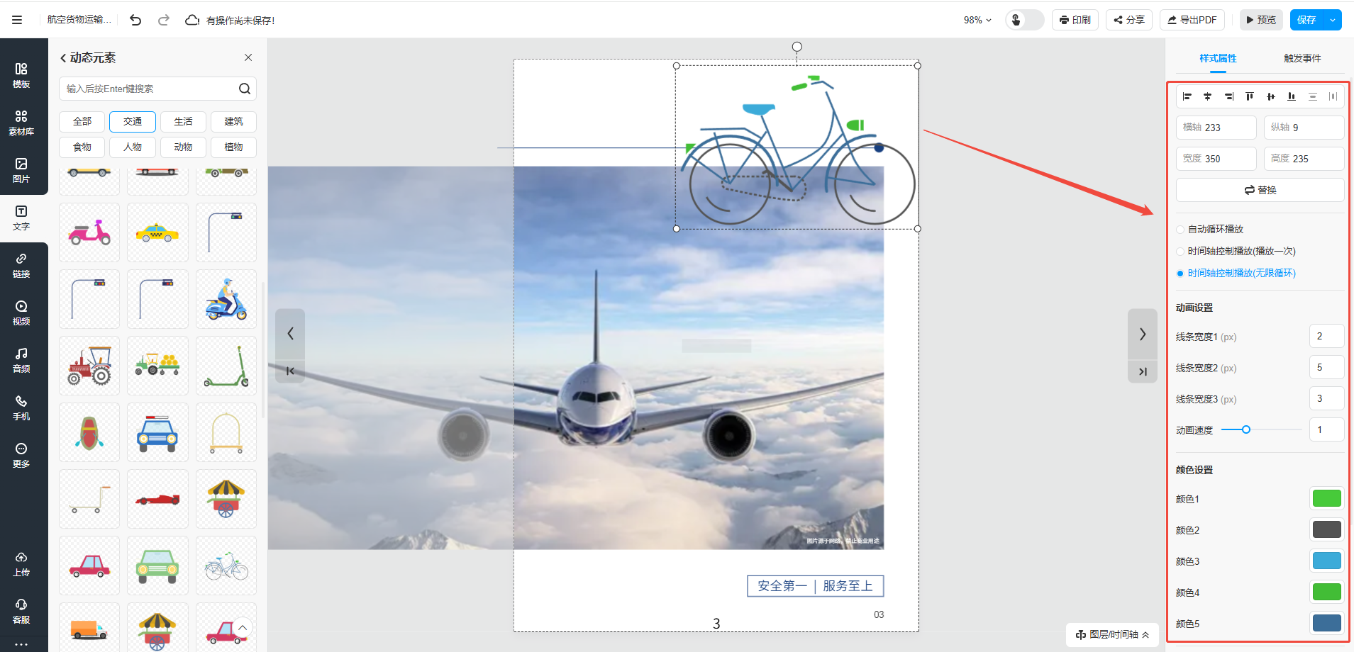
Task: Open the 文字 text sidebar panel
Action: [x=21, y=218]
